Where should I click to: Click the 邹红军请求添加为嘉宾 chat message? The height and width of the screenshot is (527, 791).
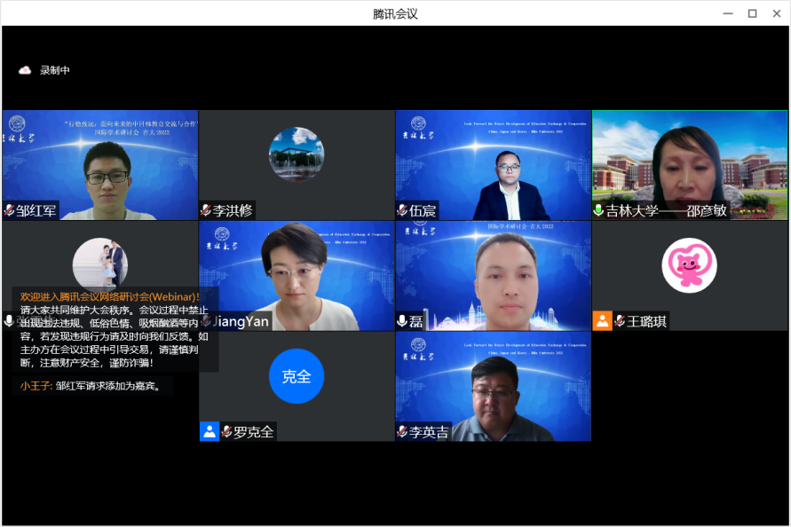(x=108, y=385)
